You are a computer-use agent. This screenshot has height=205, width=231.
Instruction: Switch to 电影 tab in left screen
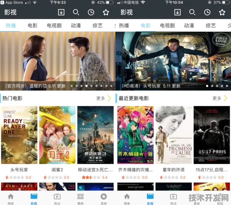(x=33, y=26)
